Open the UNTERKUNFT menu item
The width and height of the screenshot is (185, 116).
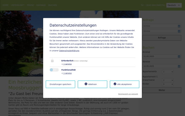pyautogui.click(x=18, y=5)
